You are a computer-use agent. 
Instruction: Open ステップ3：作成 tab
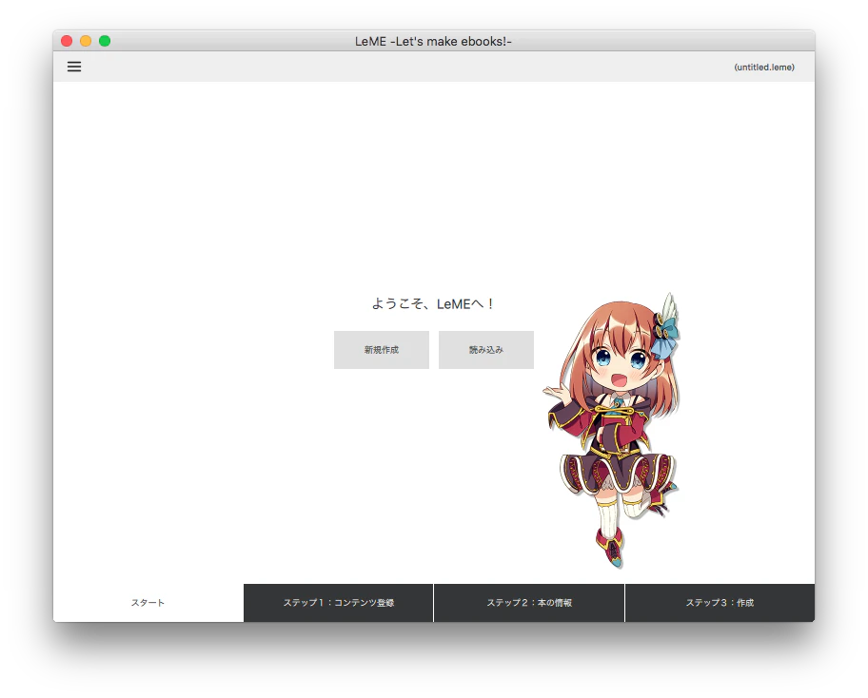720,603
